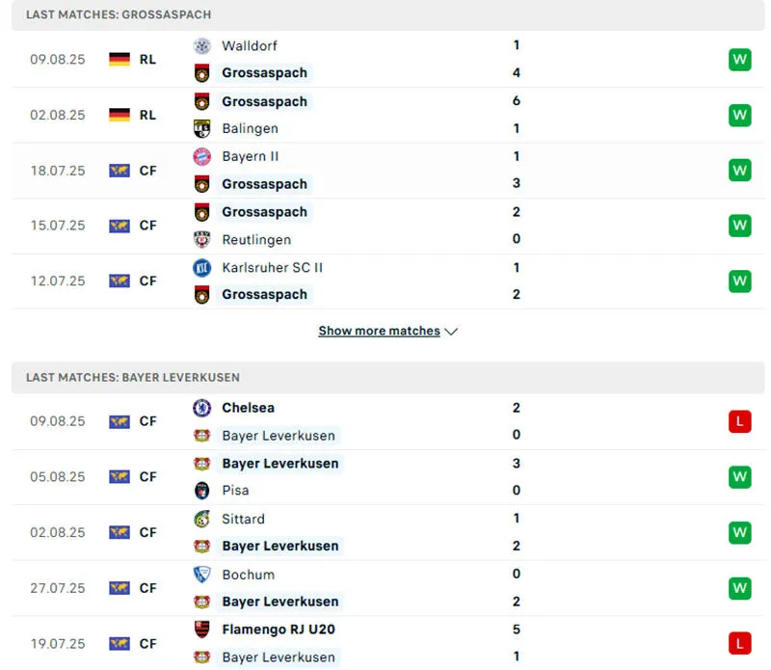
Task: Click the Flamengo RJ U20 crest
Action: pyautogui.click(x=201, y=630)
